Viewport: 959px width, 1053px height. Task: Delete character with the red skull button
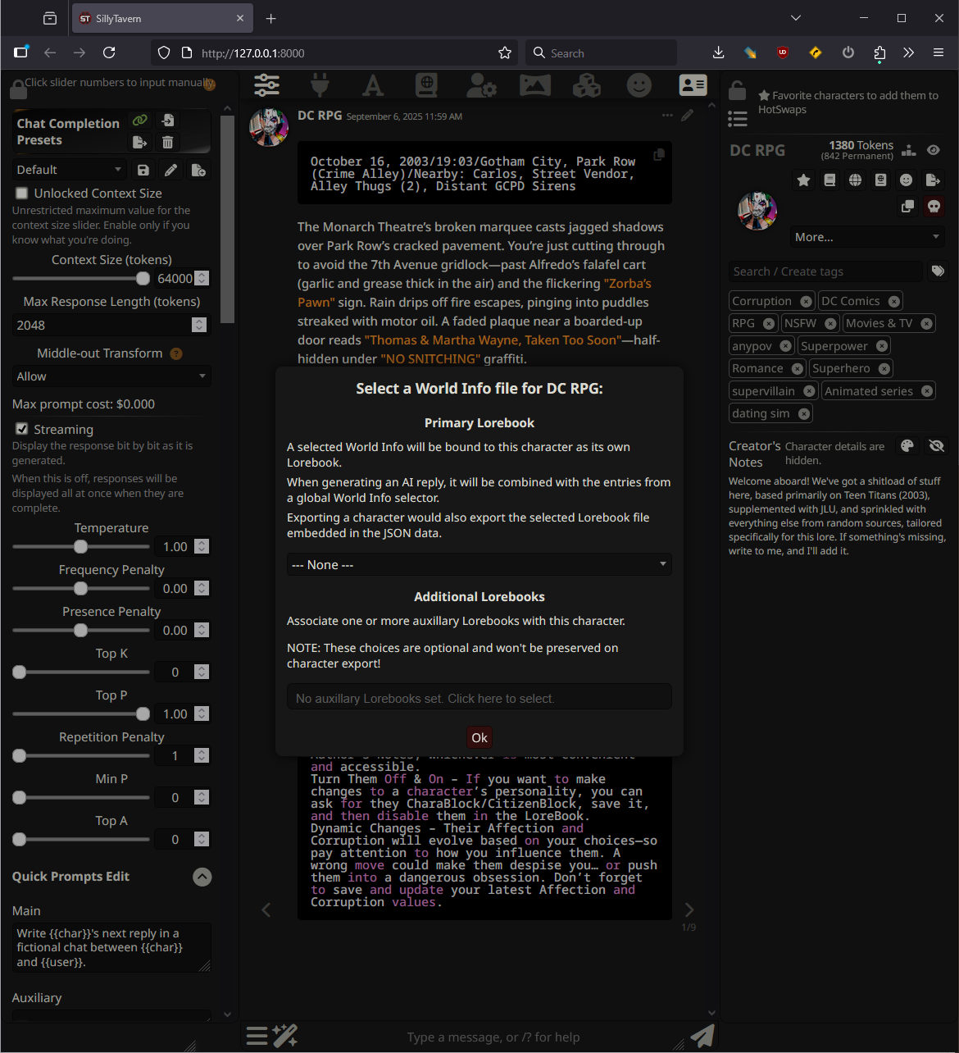click(934, 206)
